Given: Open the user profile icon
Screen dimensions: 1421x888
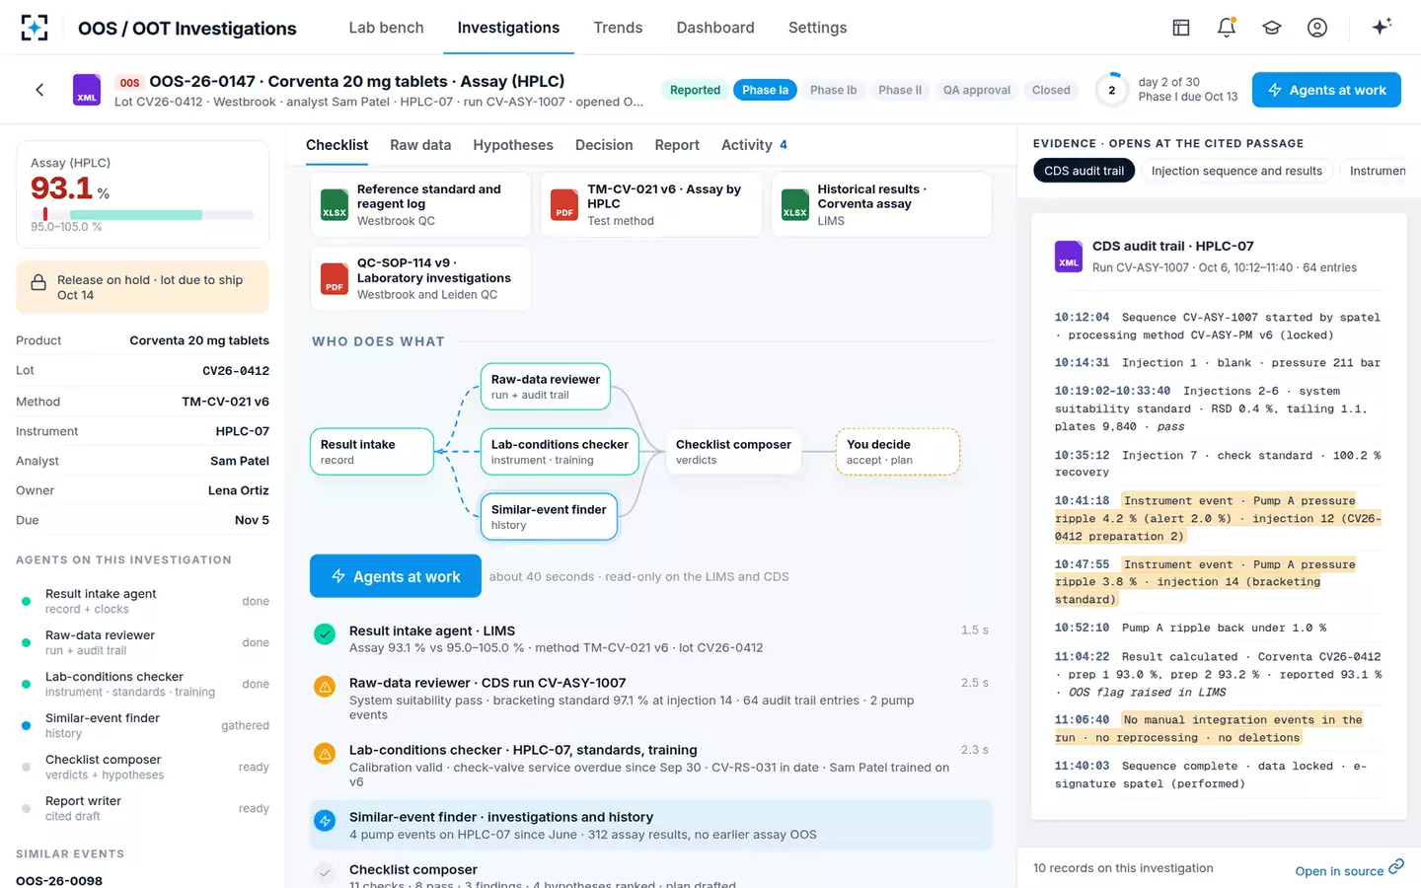Looking at the screenshot, I should pos(1317,28).
